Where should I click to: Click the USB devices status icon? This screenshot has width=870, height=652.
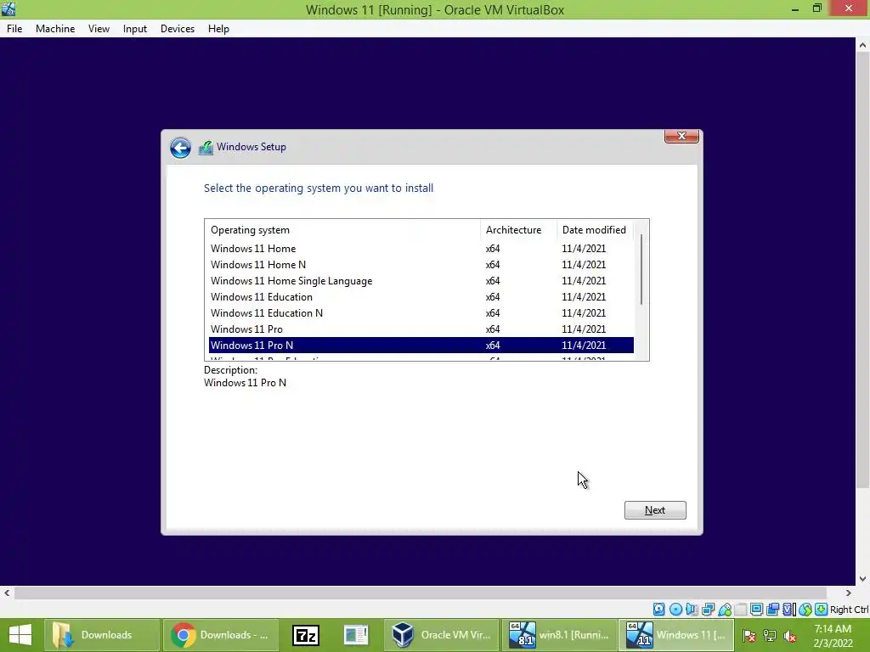724,610
